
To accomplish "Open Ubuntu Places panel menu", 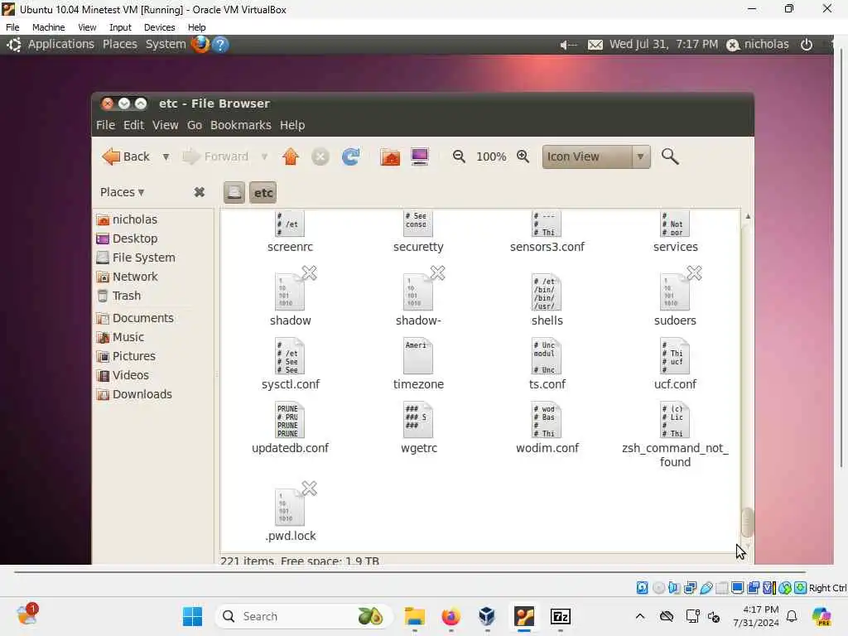I will pyautogui.click(x=119, y=45).
